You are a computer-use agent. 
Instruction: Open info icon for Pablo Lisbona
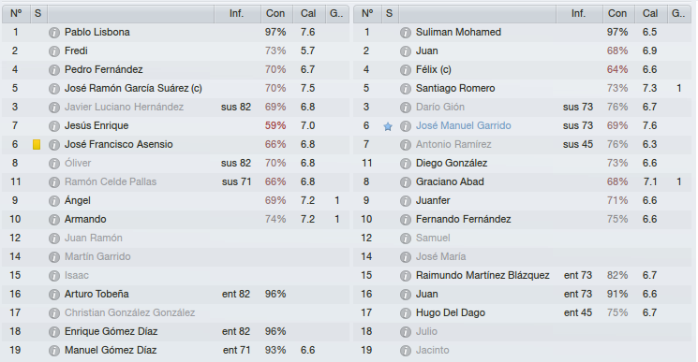53,33
